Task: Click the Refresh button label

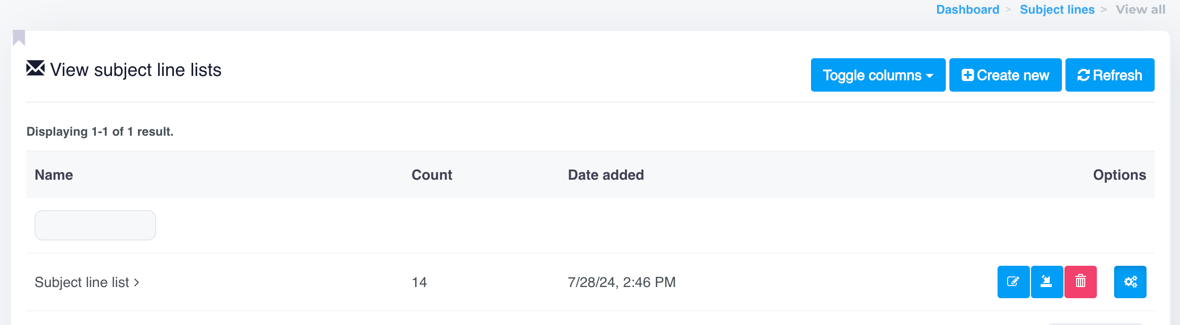Action: pos(1118,75)
